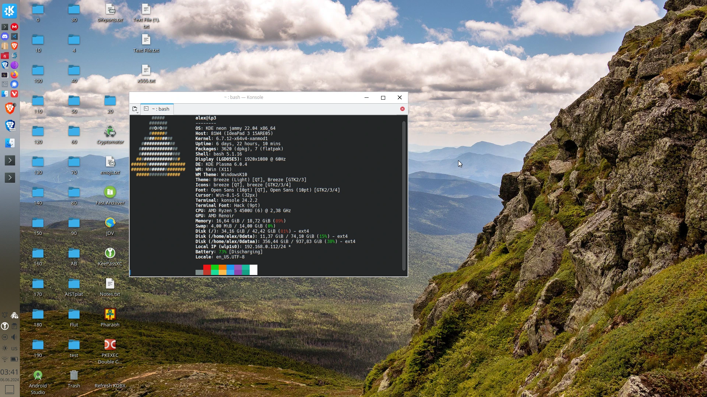Click the 'alex@ip3' text in terminal
Viewport: 707px width, 397px height.
point(206,118)
